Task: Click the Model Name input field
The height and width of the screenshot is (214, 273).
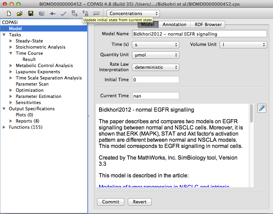Action: pos(199,34)
